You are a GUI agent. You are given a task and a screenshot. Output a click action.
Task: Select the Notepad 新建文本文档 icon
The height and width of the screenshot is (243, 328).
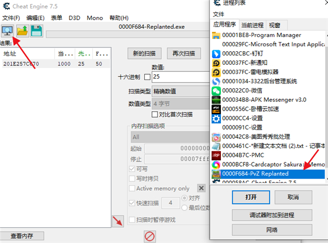[216, 146]
